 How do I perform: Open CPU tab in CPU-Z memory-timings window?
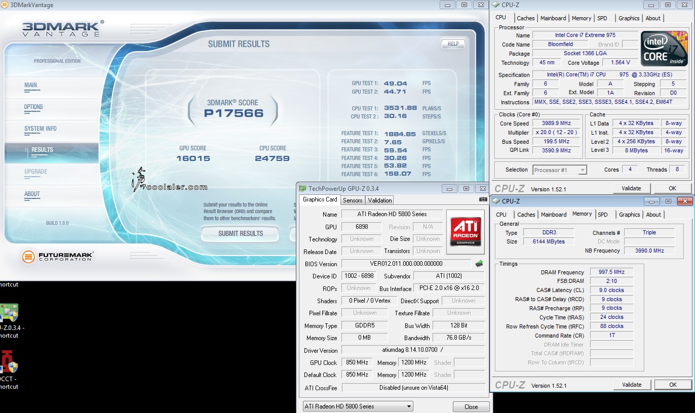[x=501, y=215]
